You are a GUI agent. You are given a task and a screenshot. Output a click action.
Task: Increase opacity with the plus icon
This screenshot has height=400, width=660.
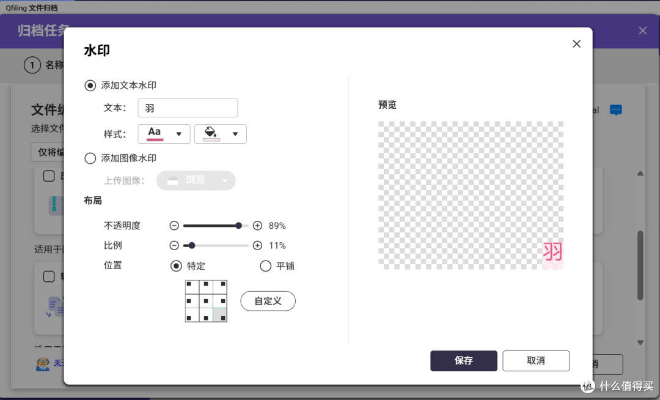click(x=258, y=226)
